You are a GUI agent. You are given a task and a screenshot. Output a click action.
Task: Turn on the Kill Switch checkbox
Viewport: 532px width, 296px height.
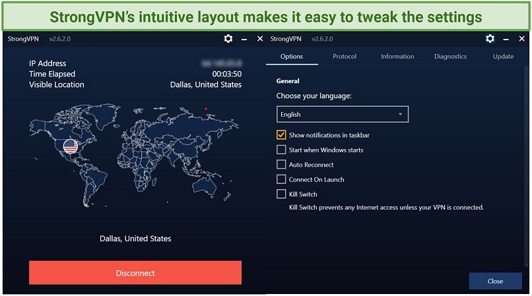[281, 194]
